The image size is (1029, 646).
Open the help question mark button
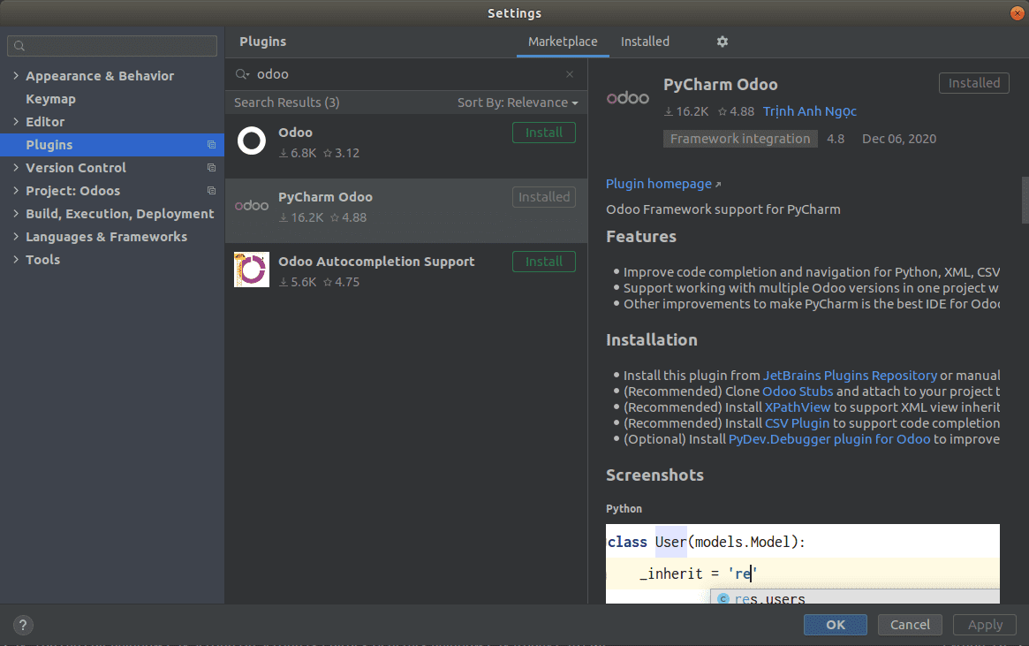coord(23,625)
